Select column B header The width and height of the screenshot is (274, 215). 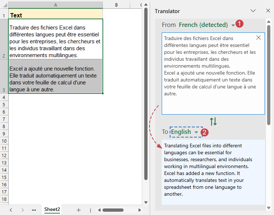[x=116, y=5]
